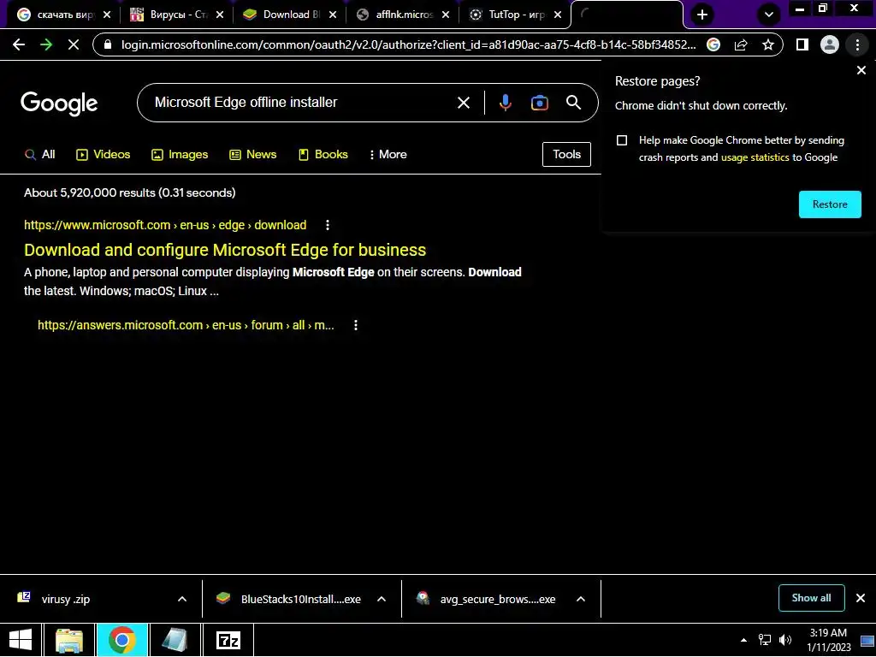Viewport: 876px width, 657px height.
Task: Click the Chrome taskbar icon
Action: [121, 640]
